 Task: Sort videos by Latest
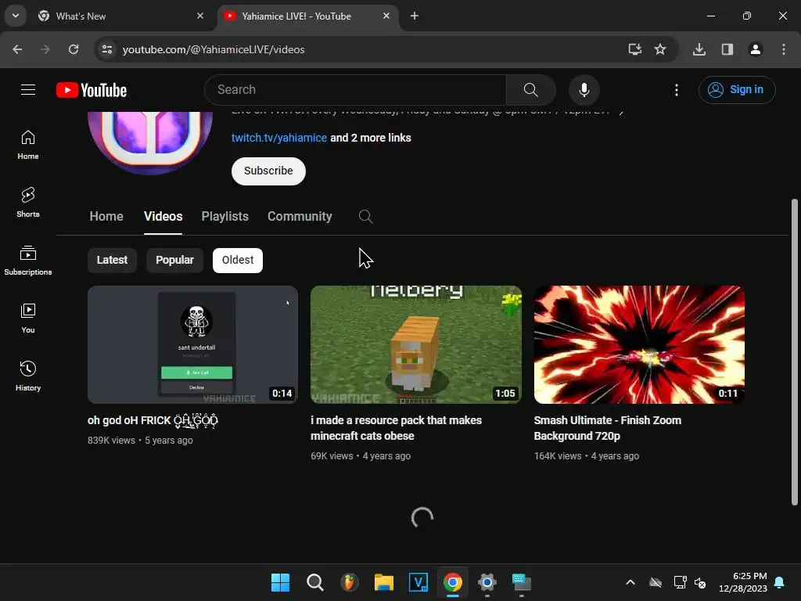point(112,260)
